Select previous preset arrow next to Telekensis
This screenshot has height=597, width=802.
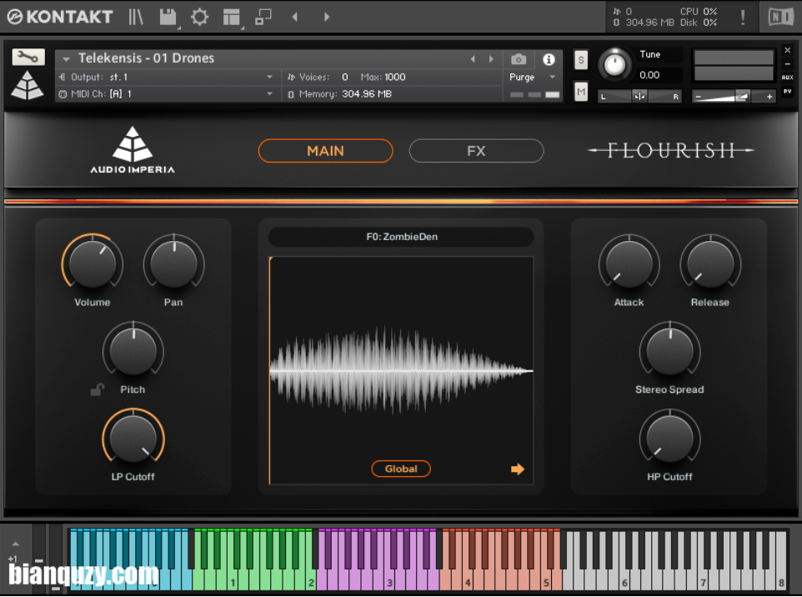[x=473, y=59]
